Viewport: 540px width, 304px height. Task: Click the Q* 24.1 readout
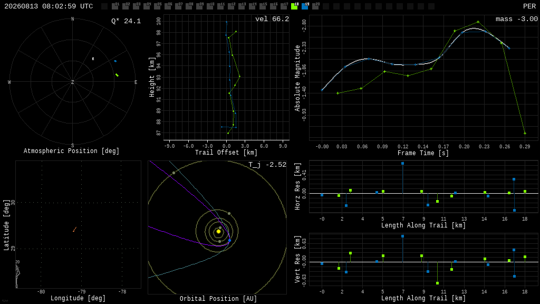126,21
